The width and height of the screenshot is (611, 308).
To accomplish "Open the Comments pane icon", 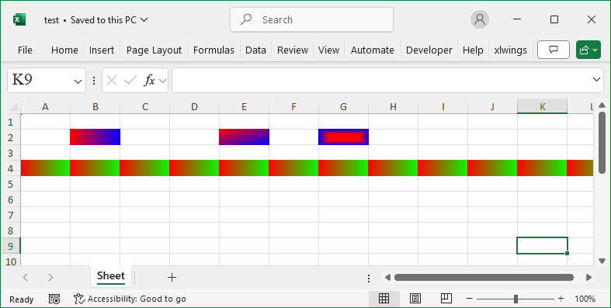I will tap(554, 50).
